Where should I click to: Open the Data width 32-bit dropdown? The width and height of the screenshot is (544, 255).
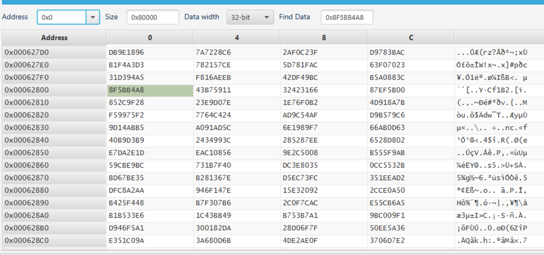250,17
